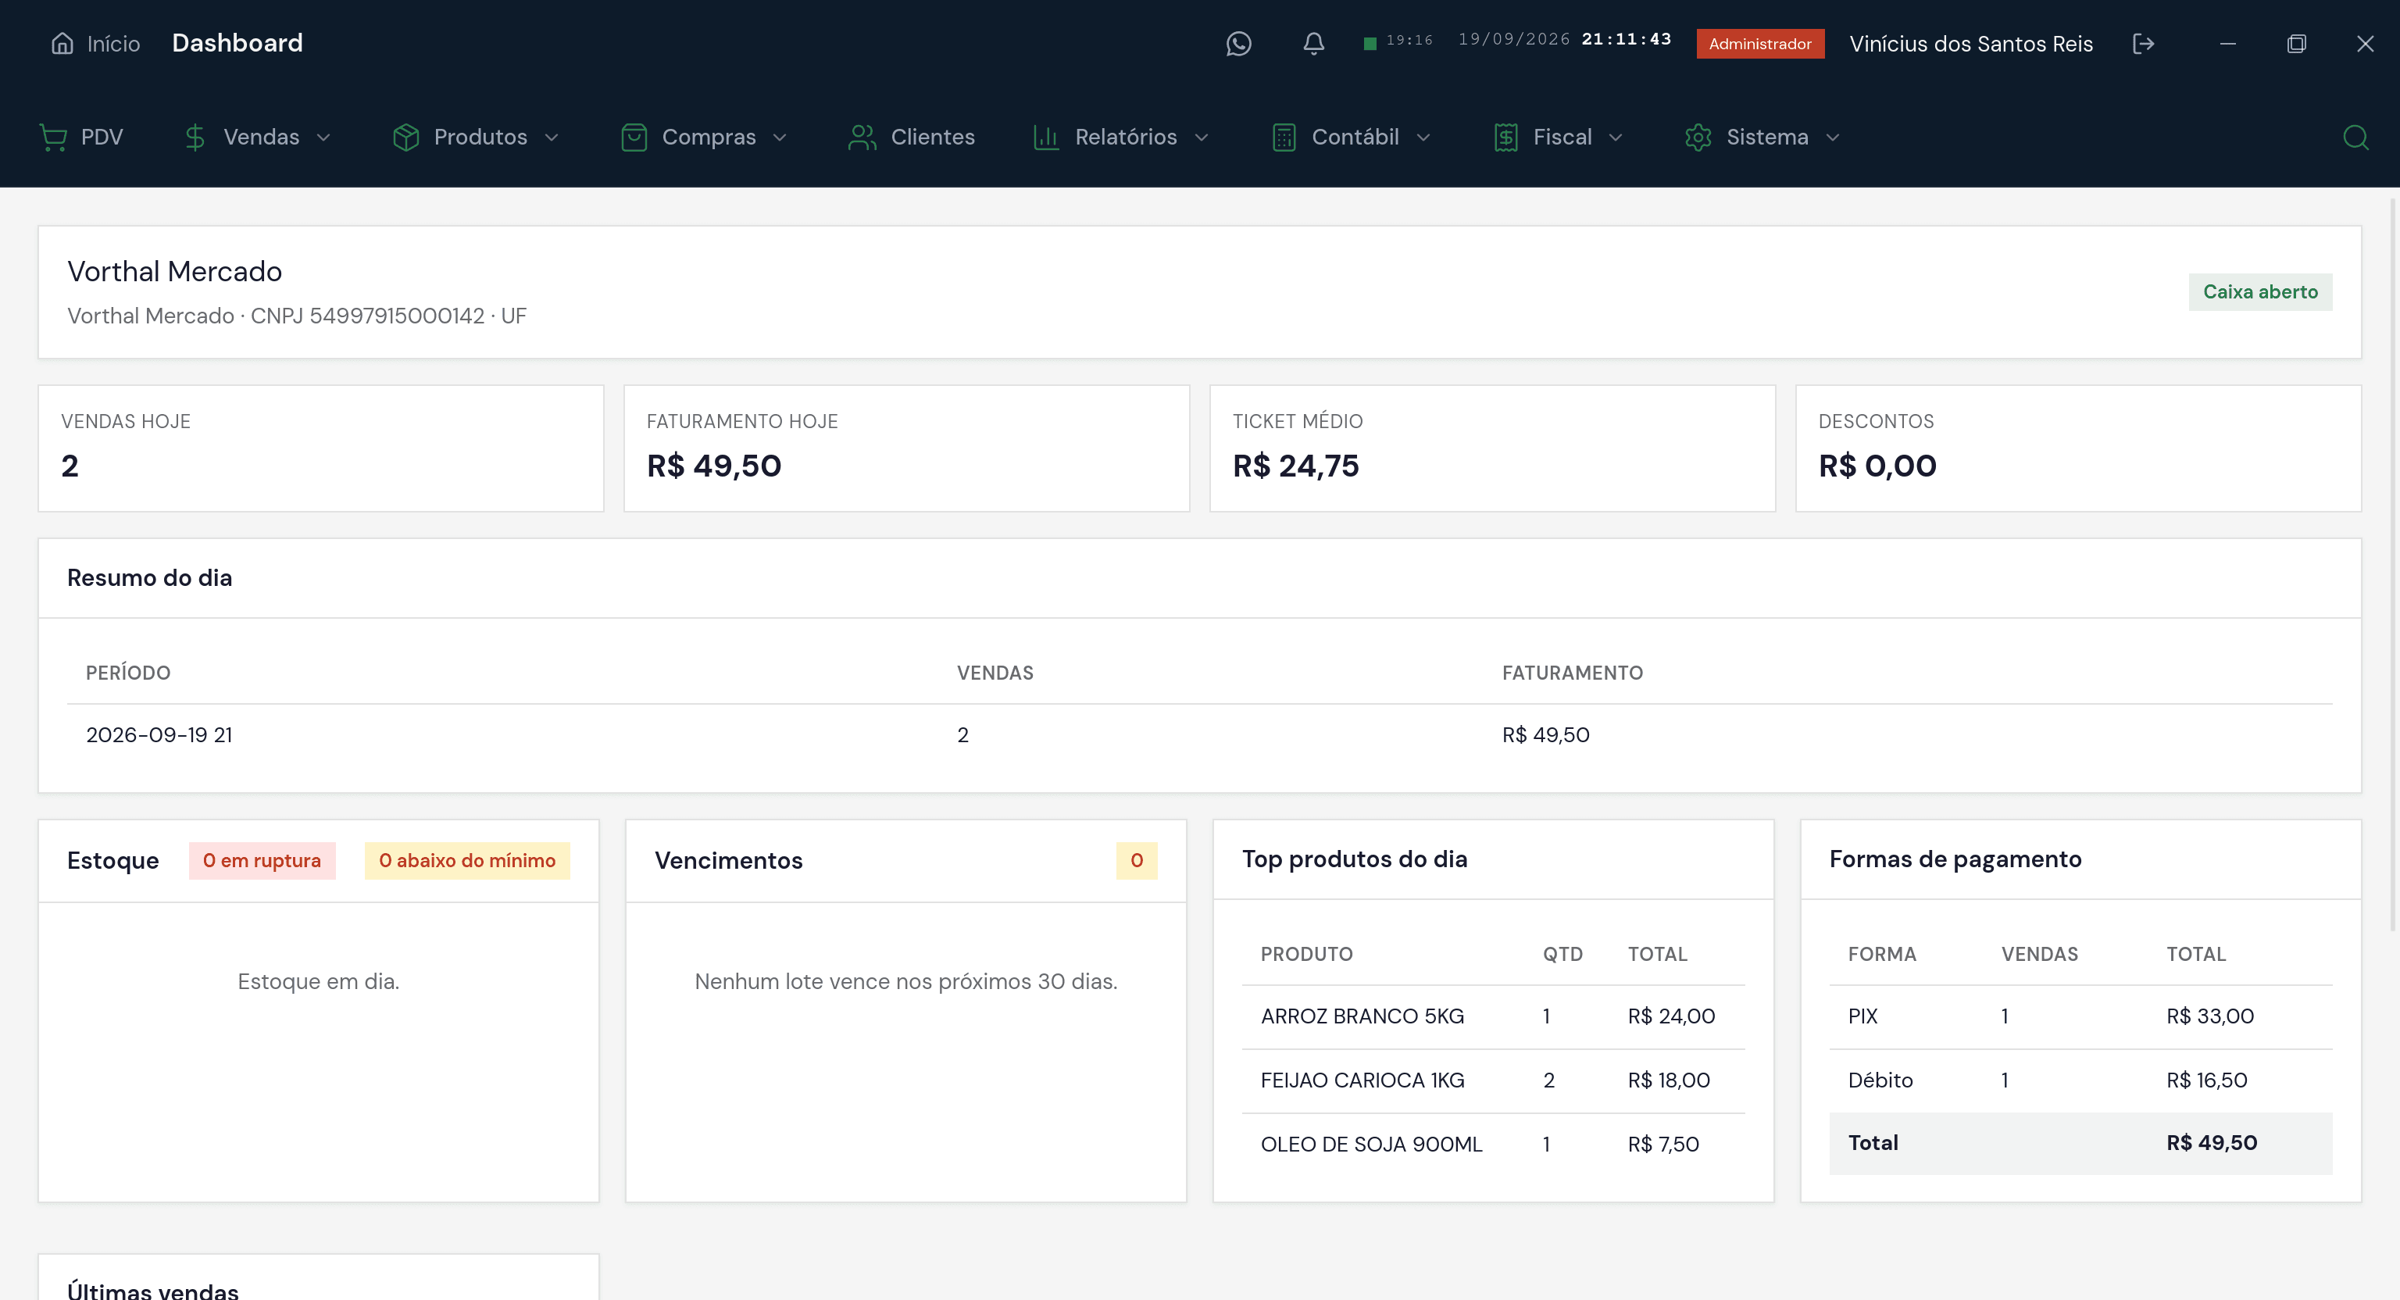Open the Vendas menu
The image size is (2400, 1300).
(258, 137)
